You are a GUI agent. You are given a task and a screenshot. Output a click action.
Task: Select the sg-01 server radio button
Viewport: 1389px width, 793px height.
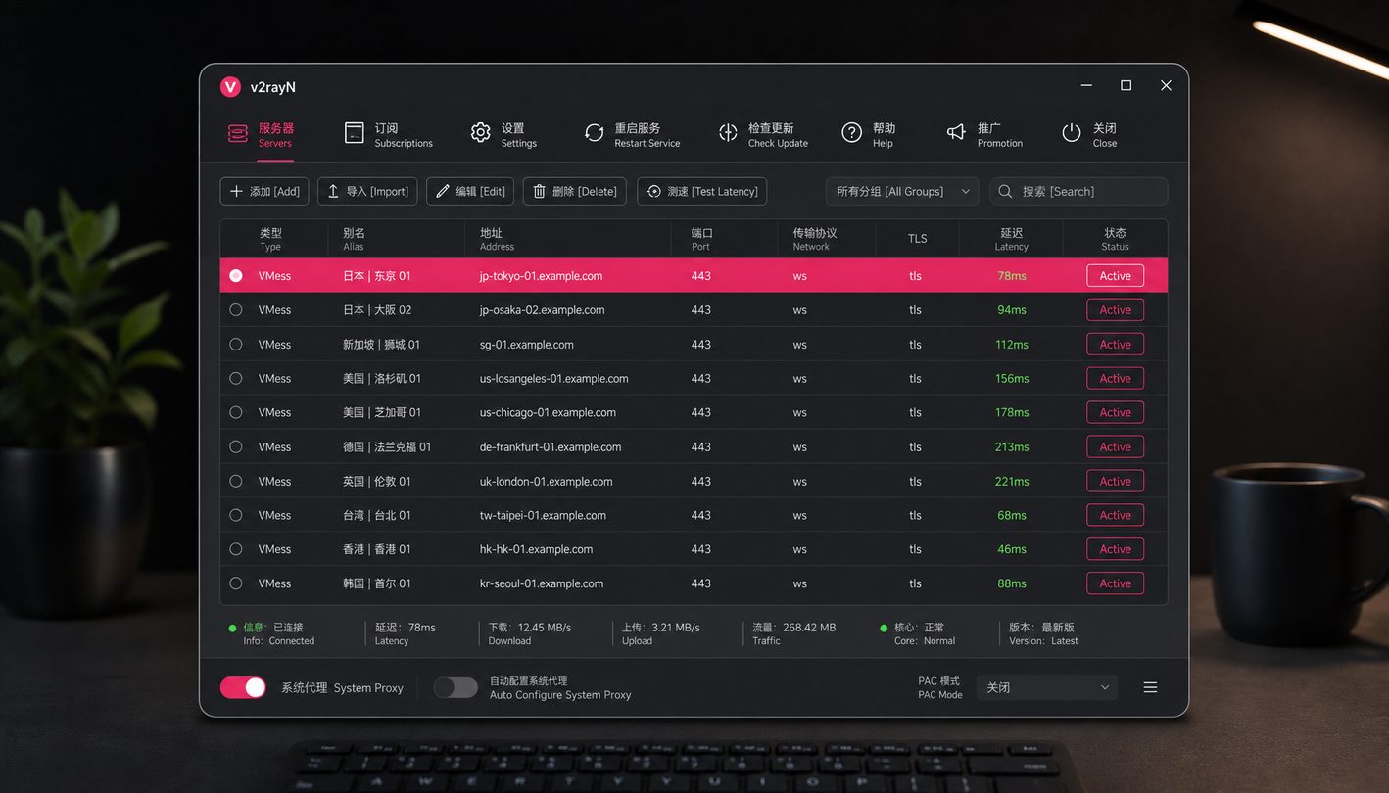[236, 345]
